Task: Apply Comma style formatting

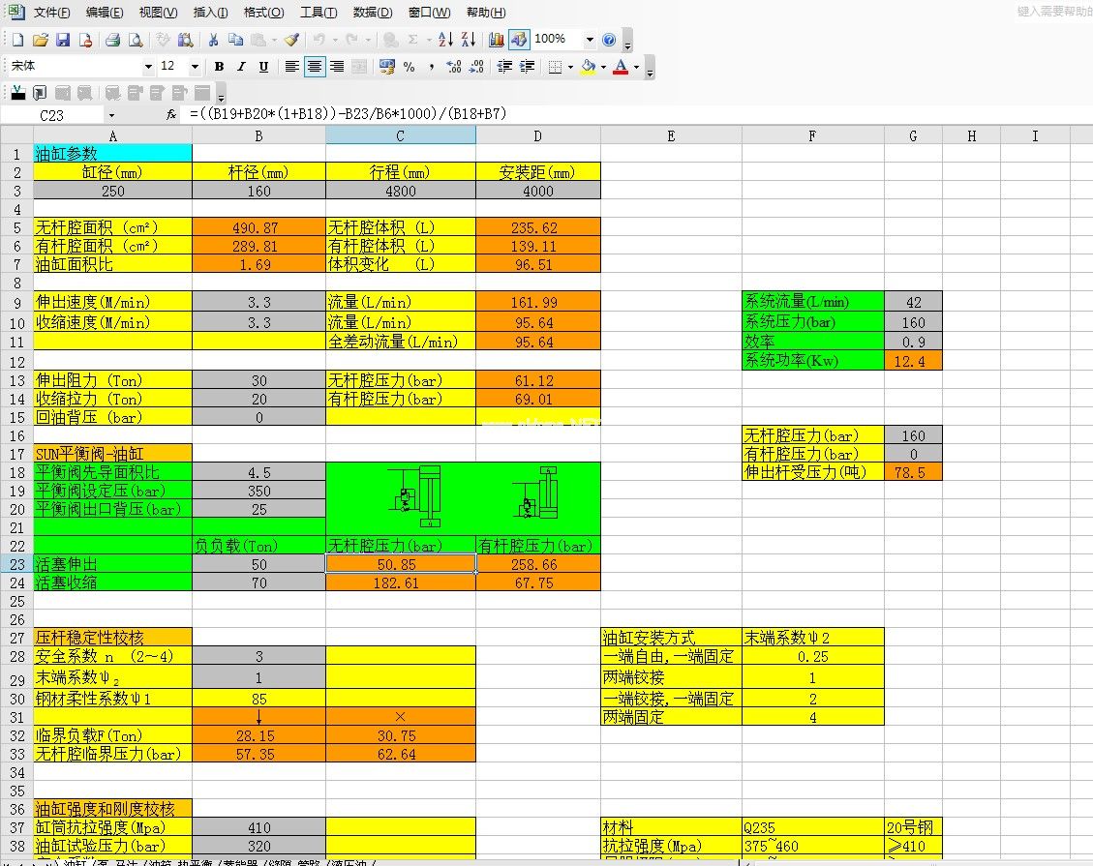Action: [432, 66]
